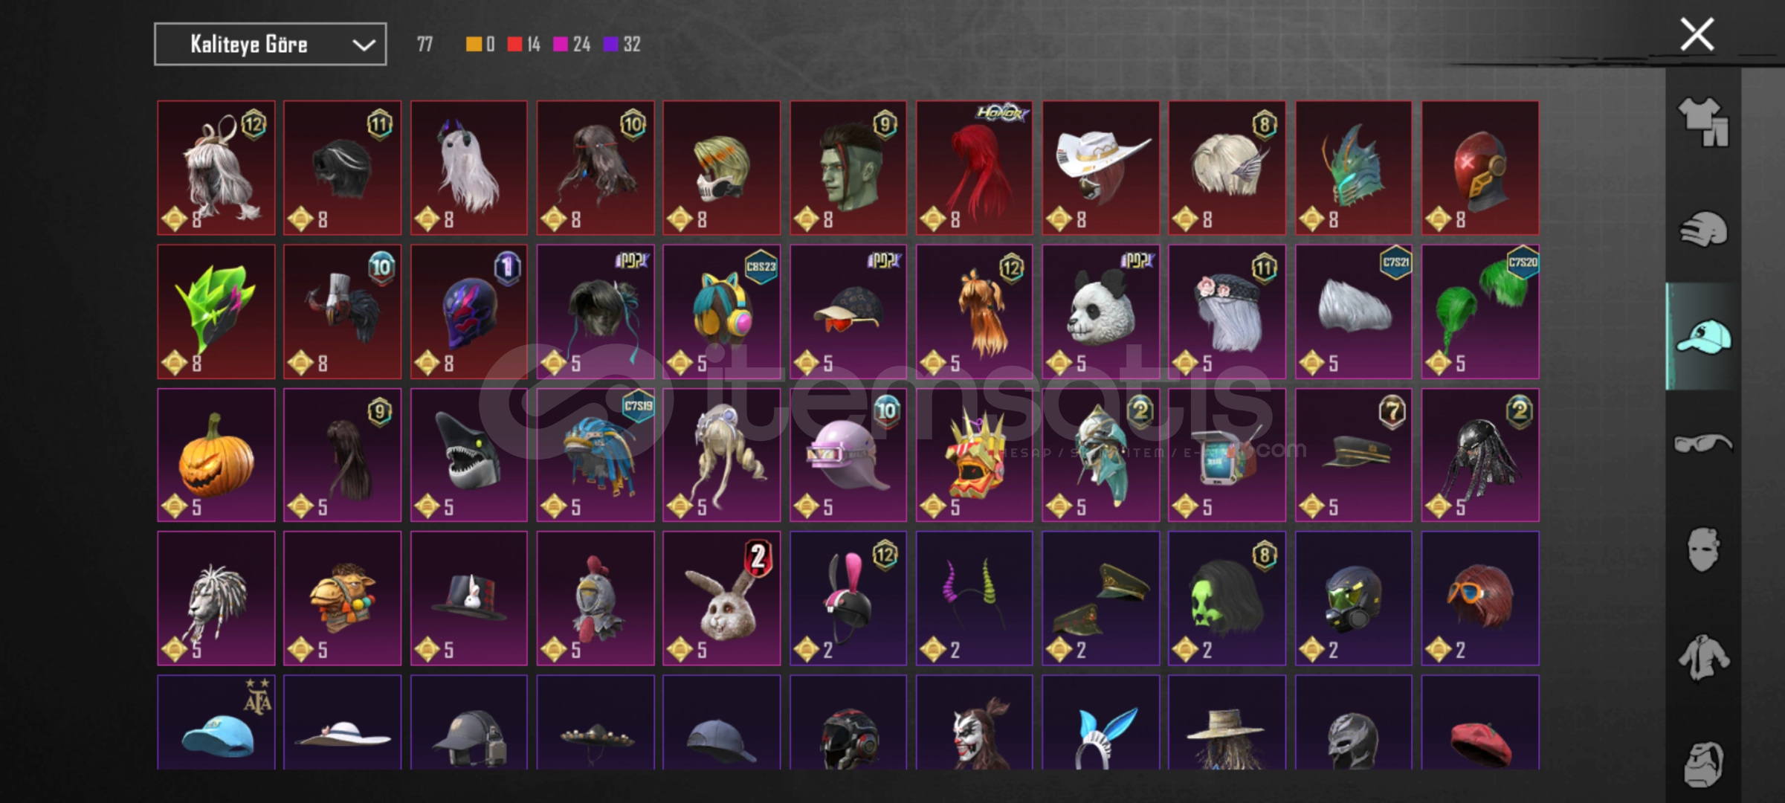The width and height of the screenshot is (1785, 803).
Task: Select the AFA blue cap item
Action: (216, 722)
